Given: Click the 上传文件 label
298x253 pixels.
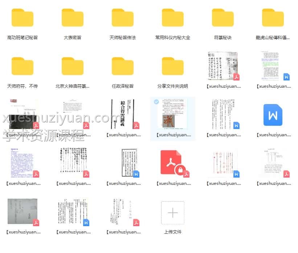Looking at the screenshot, I should [x=173, y=232].
